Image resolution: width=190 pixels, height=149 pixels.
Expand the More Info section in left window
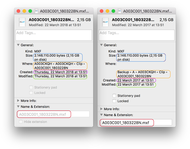tap(18, 101)
